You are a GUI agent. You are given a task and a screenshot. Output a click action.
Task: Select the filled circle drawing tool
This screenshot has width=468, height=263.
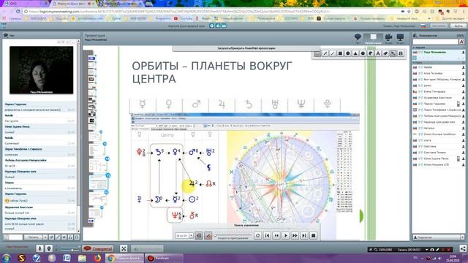pos(348,53)
